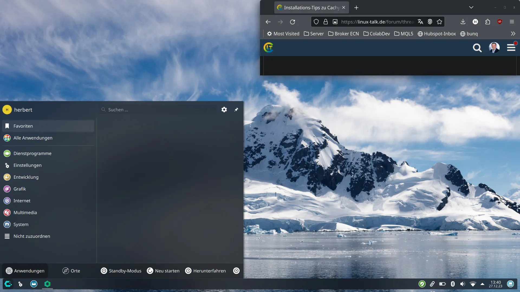Click the Suchen search field
520x292 pixels.
click(160, 109)
